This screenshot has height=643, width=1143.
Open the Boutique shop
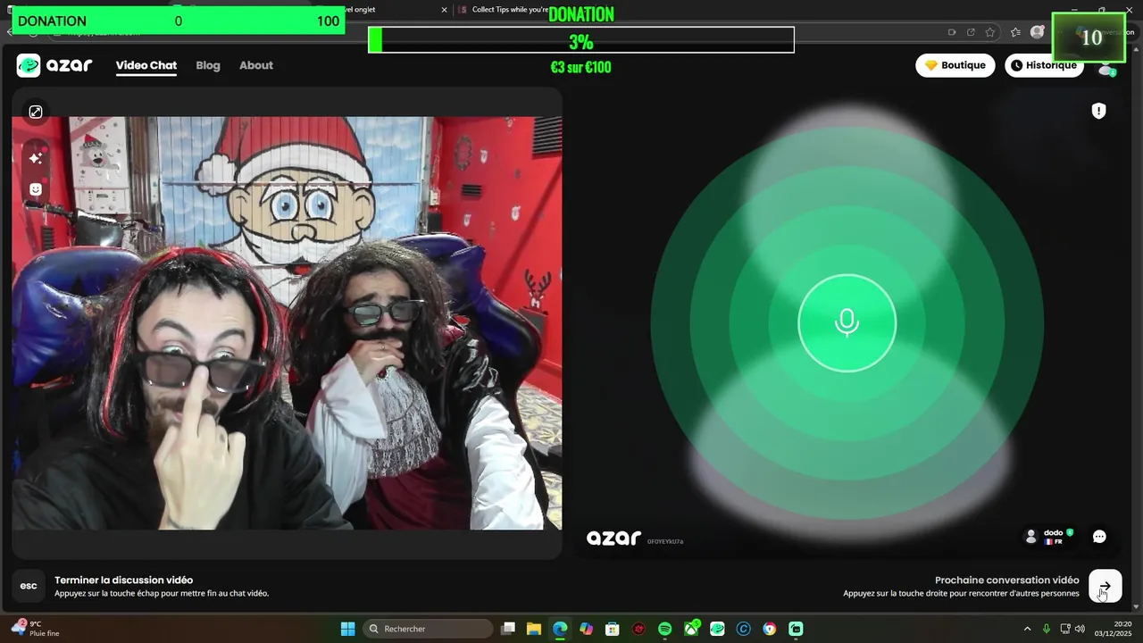click(955, 65)
